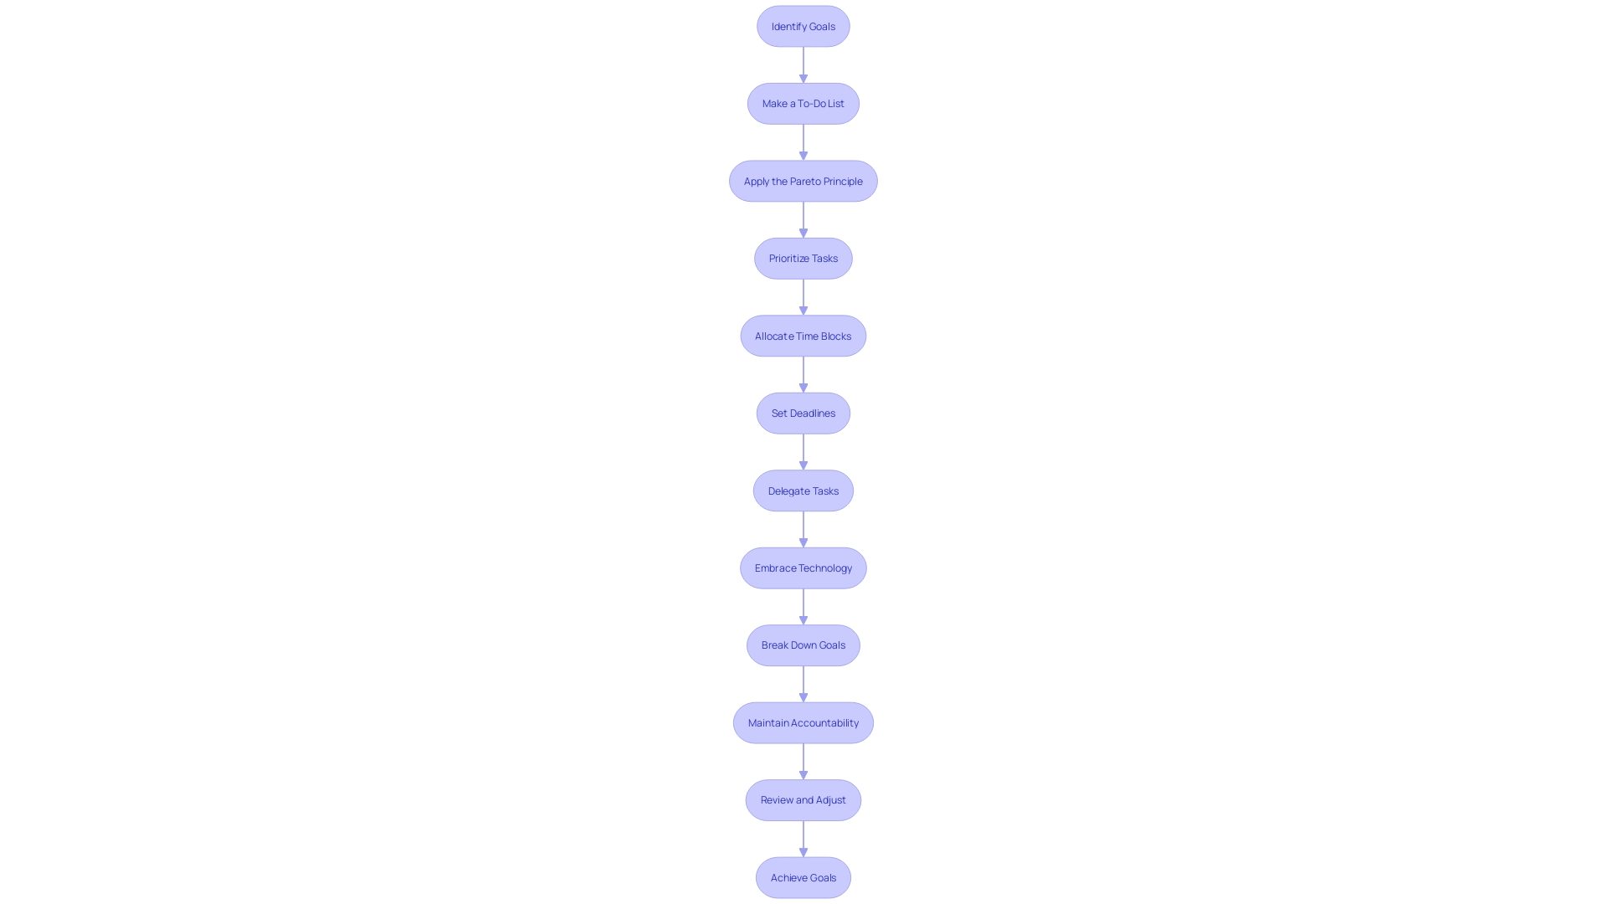
Task: Click the Delegate Tasks node
Action: pos(803,490)
